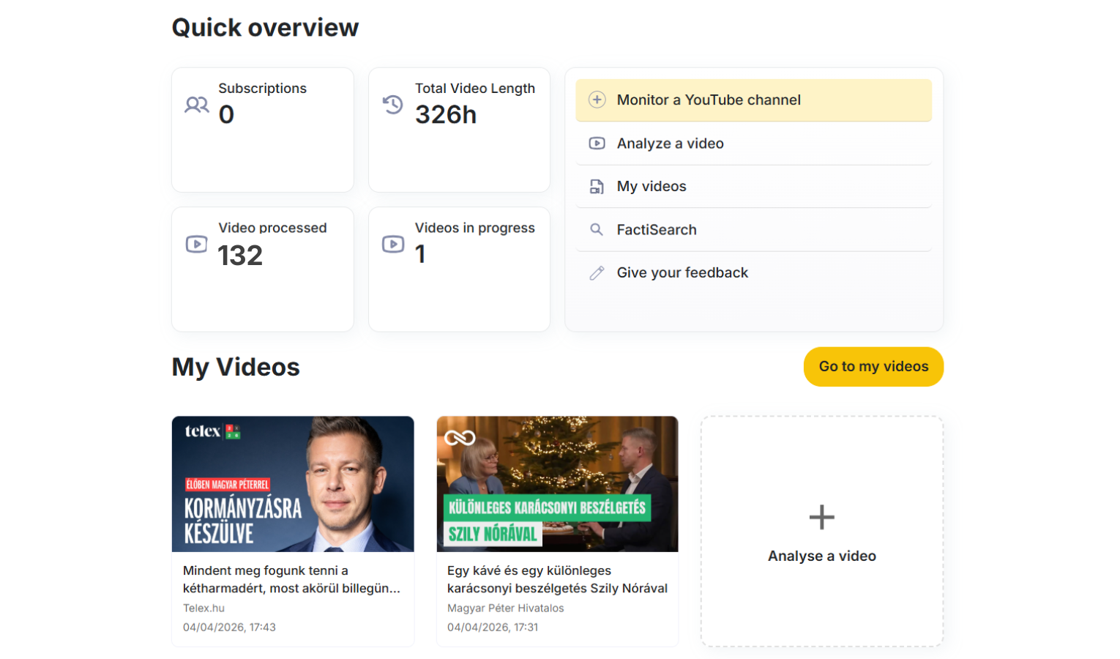Click the magnifier icon beside FactiSearch
Screen dimensions: 1120x659
tap(597, 229)
